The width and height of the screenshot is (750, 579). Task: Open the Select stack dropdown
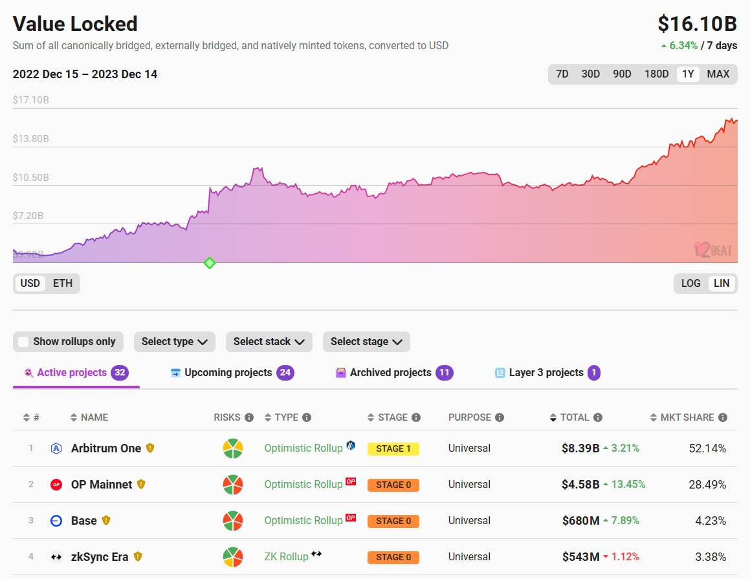tap(269, 342)
